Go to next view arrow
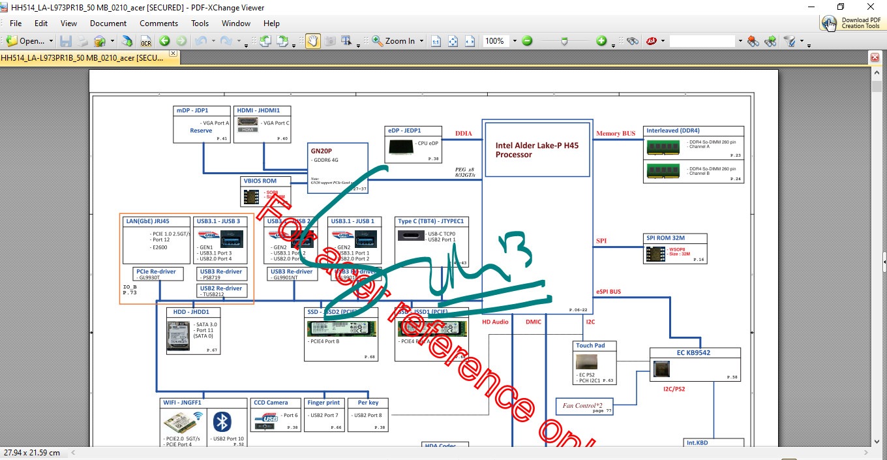 pyautogui.click(x=181, y=41)
